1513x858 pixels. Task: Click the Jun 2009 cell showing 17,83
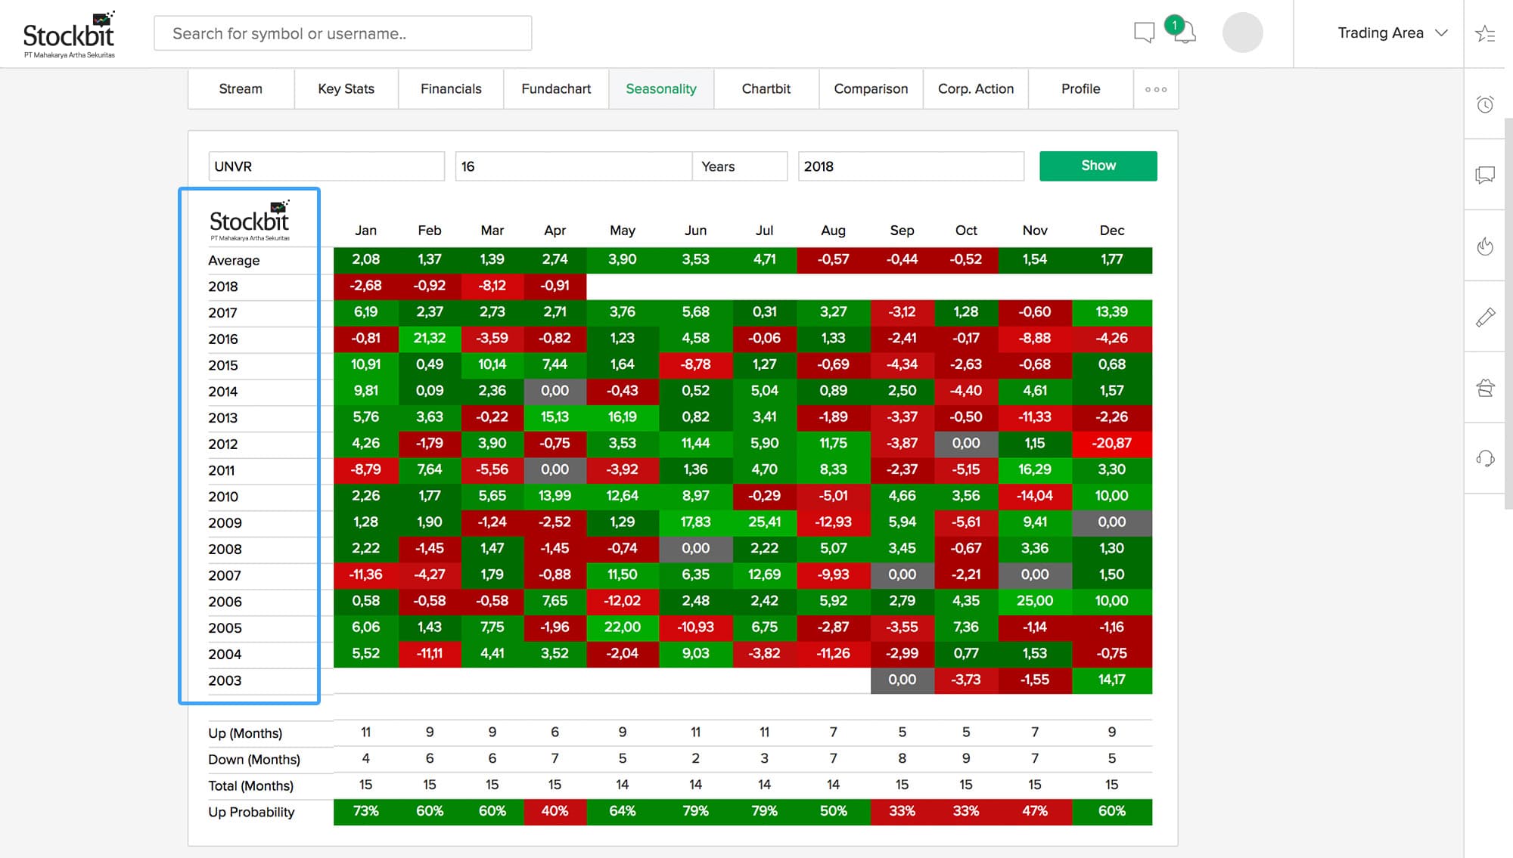click(x=695, y=522)
